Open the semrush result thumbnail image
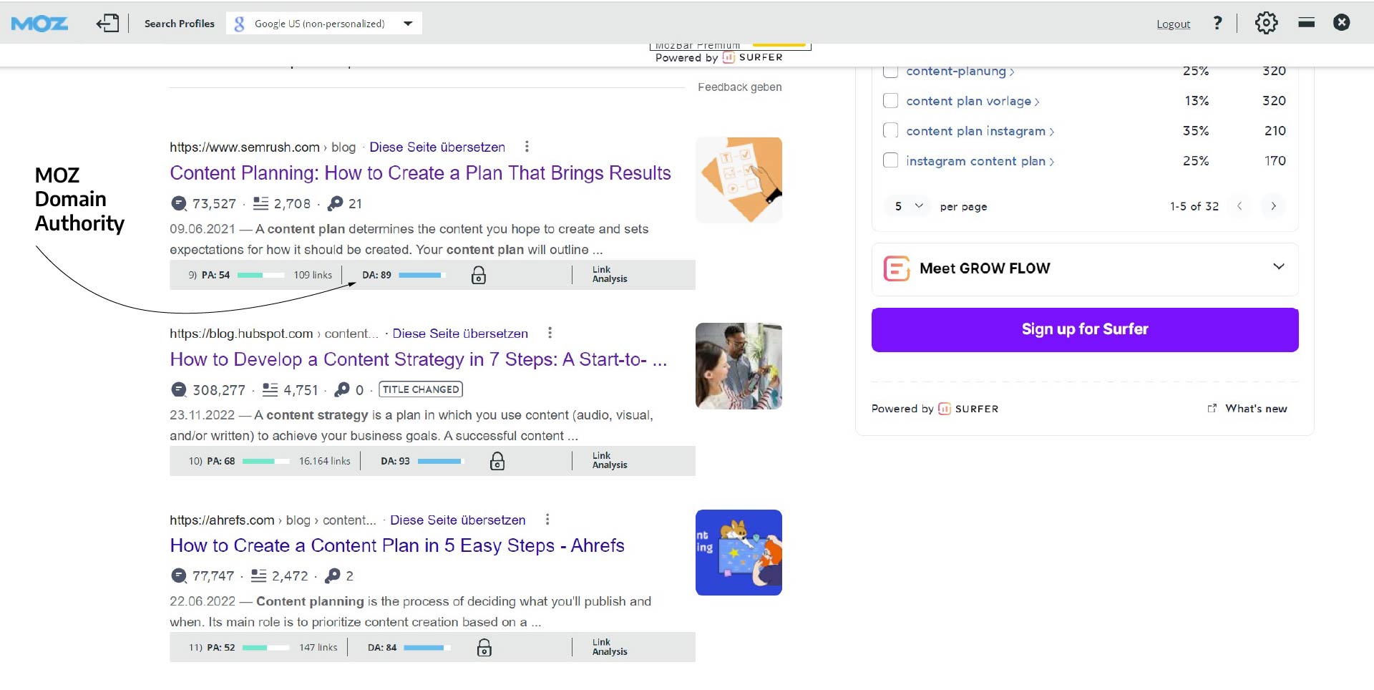The width and height of the screenshot is (1374, 690). [739, 180]
